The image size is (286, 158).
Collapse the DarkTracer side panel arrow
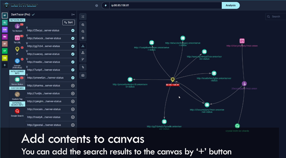[x=73, y=14]
